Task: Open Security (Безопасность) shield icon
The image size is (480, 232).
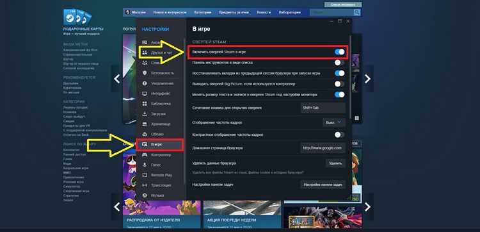Action: click(145, 73)
